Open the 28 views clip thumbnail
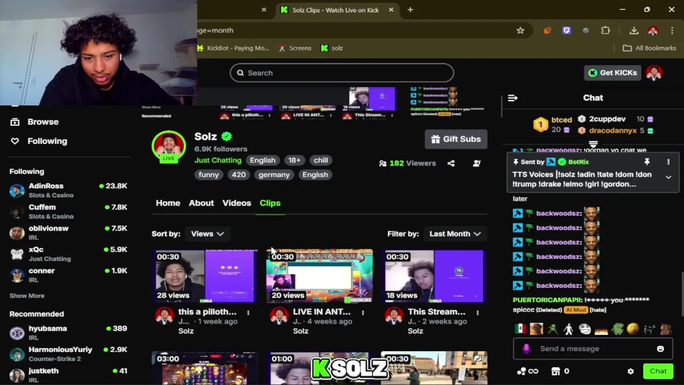 pyautogui.click(x=205, y=276)
